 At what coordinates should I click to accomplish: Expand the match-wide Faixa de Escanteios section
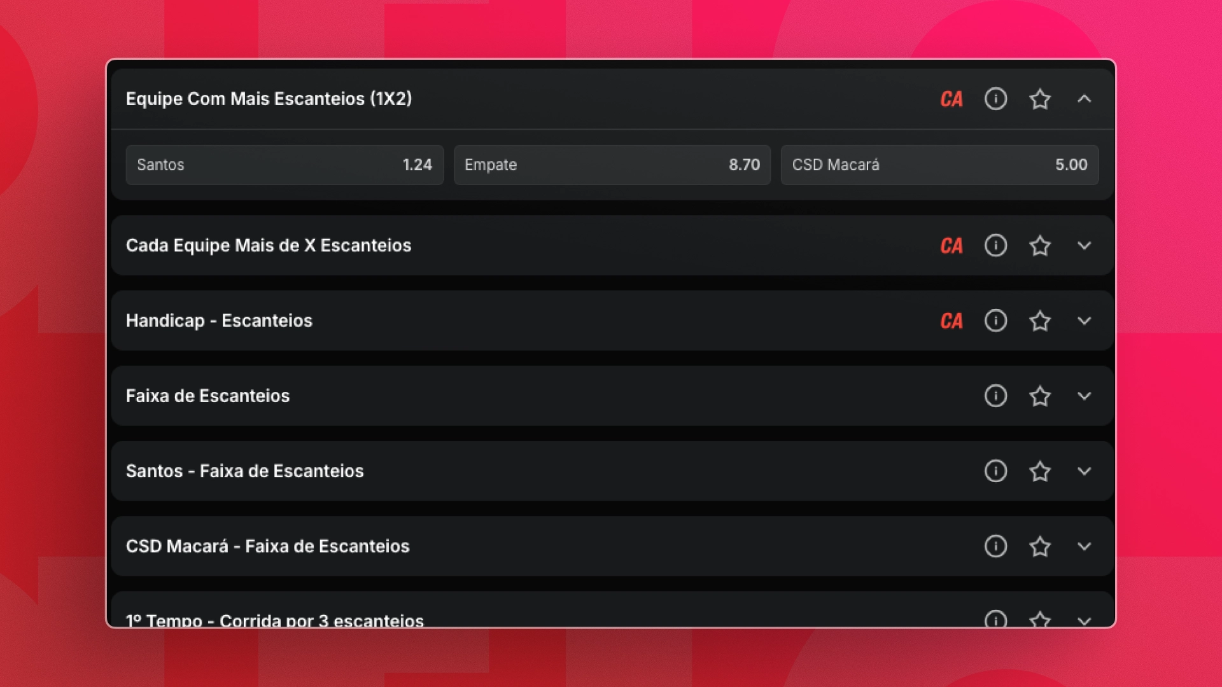click(x=1085, y=396)
